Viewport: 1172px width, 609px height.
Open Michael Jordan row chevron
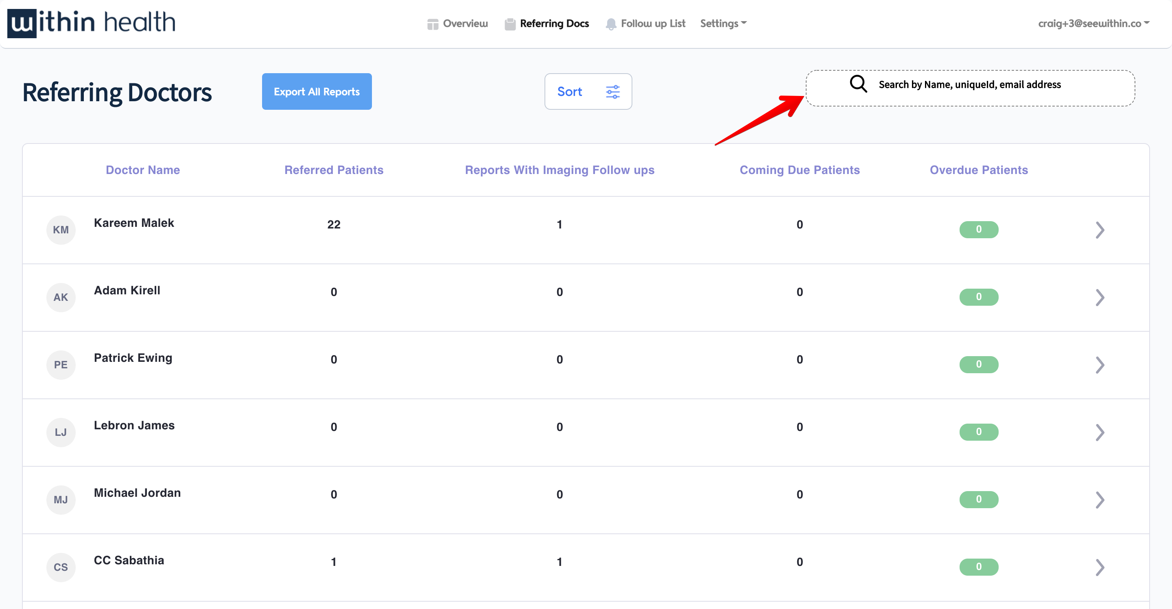[x=1100, y=500]
